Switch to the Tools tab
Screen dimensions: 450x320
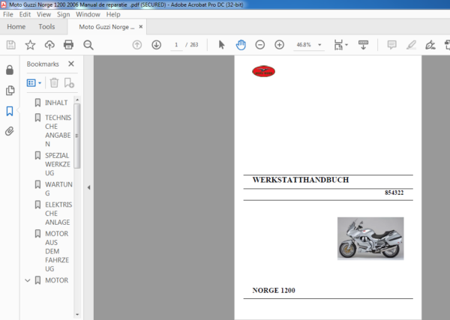46,27
